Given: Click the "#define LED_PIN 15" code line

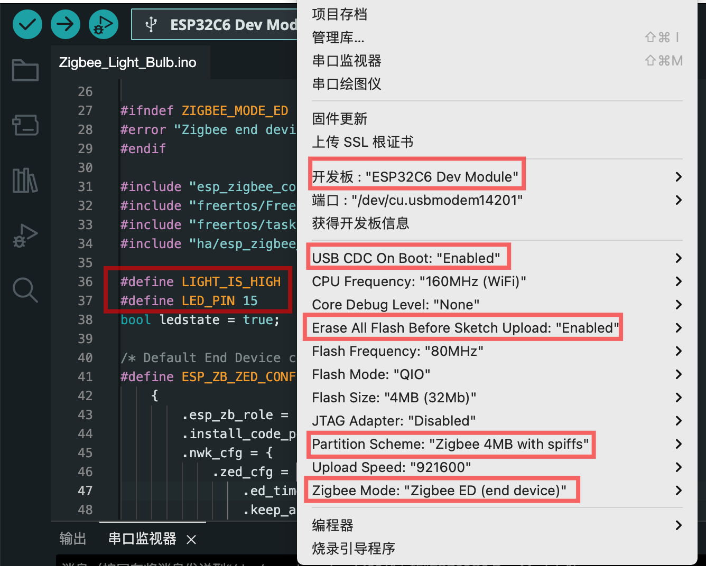Looking at the screenshot, I should 189,300.
